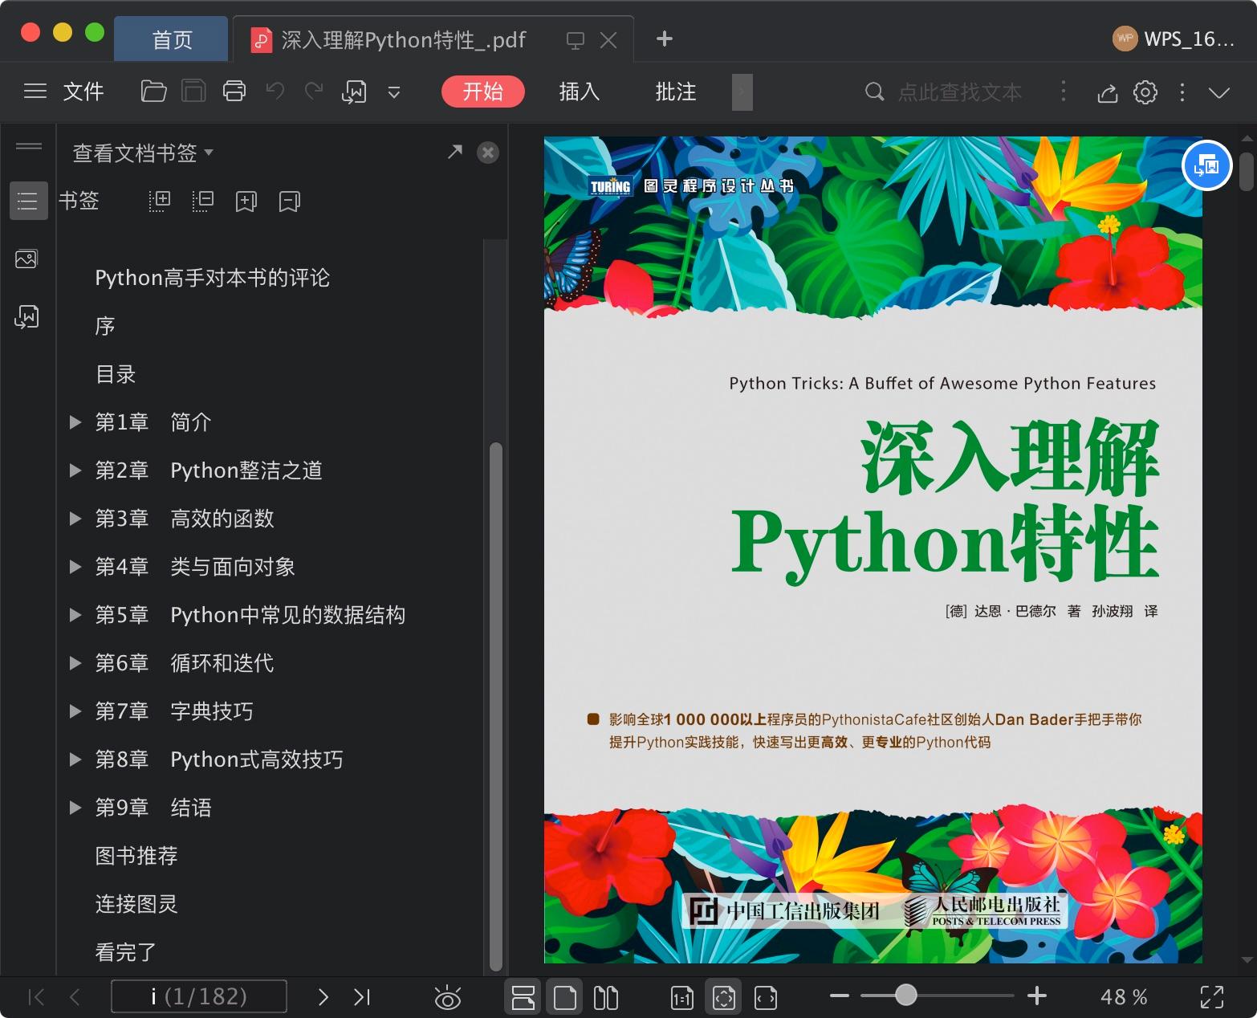This screenshot has width=1257, height=1018.
Task: Click the add bookmark icon
Action: click(246, 202)
